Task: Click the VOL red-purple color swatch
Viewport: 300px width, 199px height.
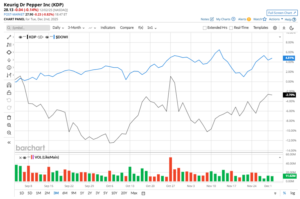Action: [x=32, y=158]
